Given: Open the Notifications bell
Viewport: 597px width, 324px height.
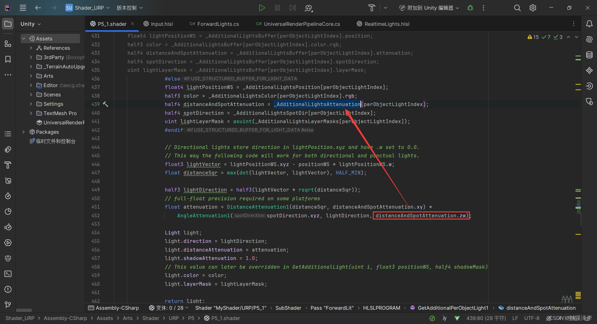Looking at the screenshot, I should click(x=589, y=24).
